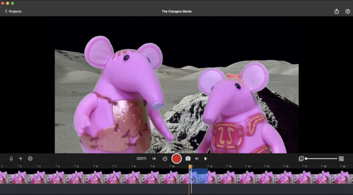The width and height of the screenshot is (353, 195).
Task: Click the onion skin opacity slider
Action: (x=321, y=158)
